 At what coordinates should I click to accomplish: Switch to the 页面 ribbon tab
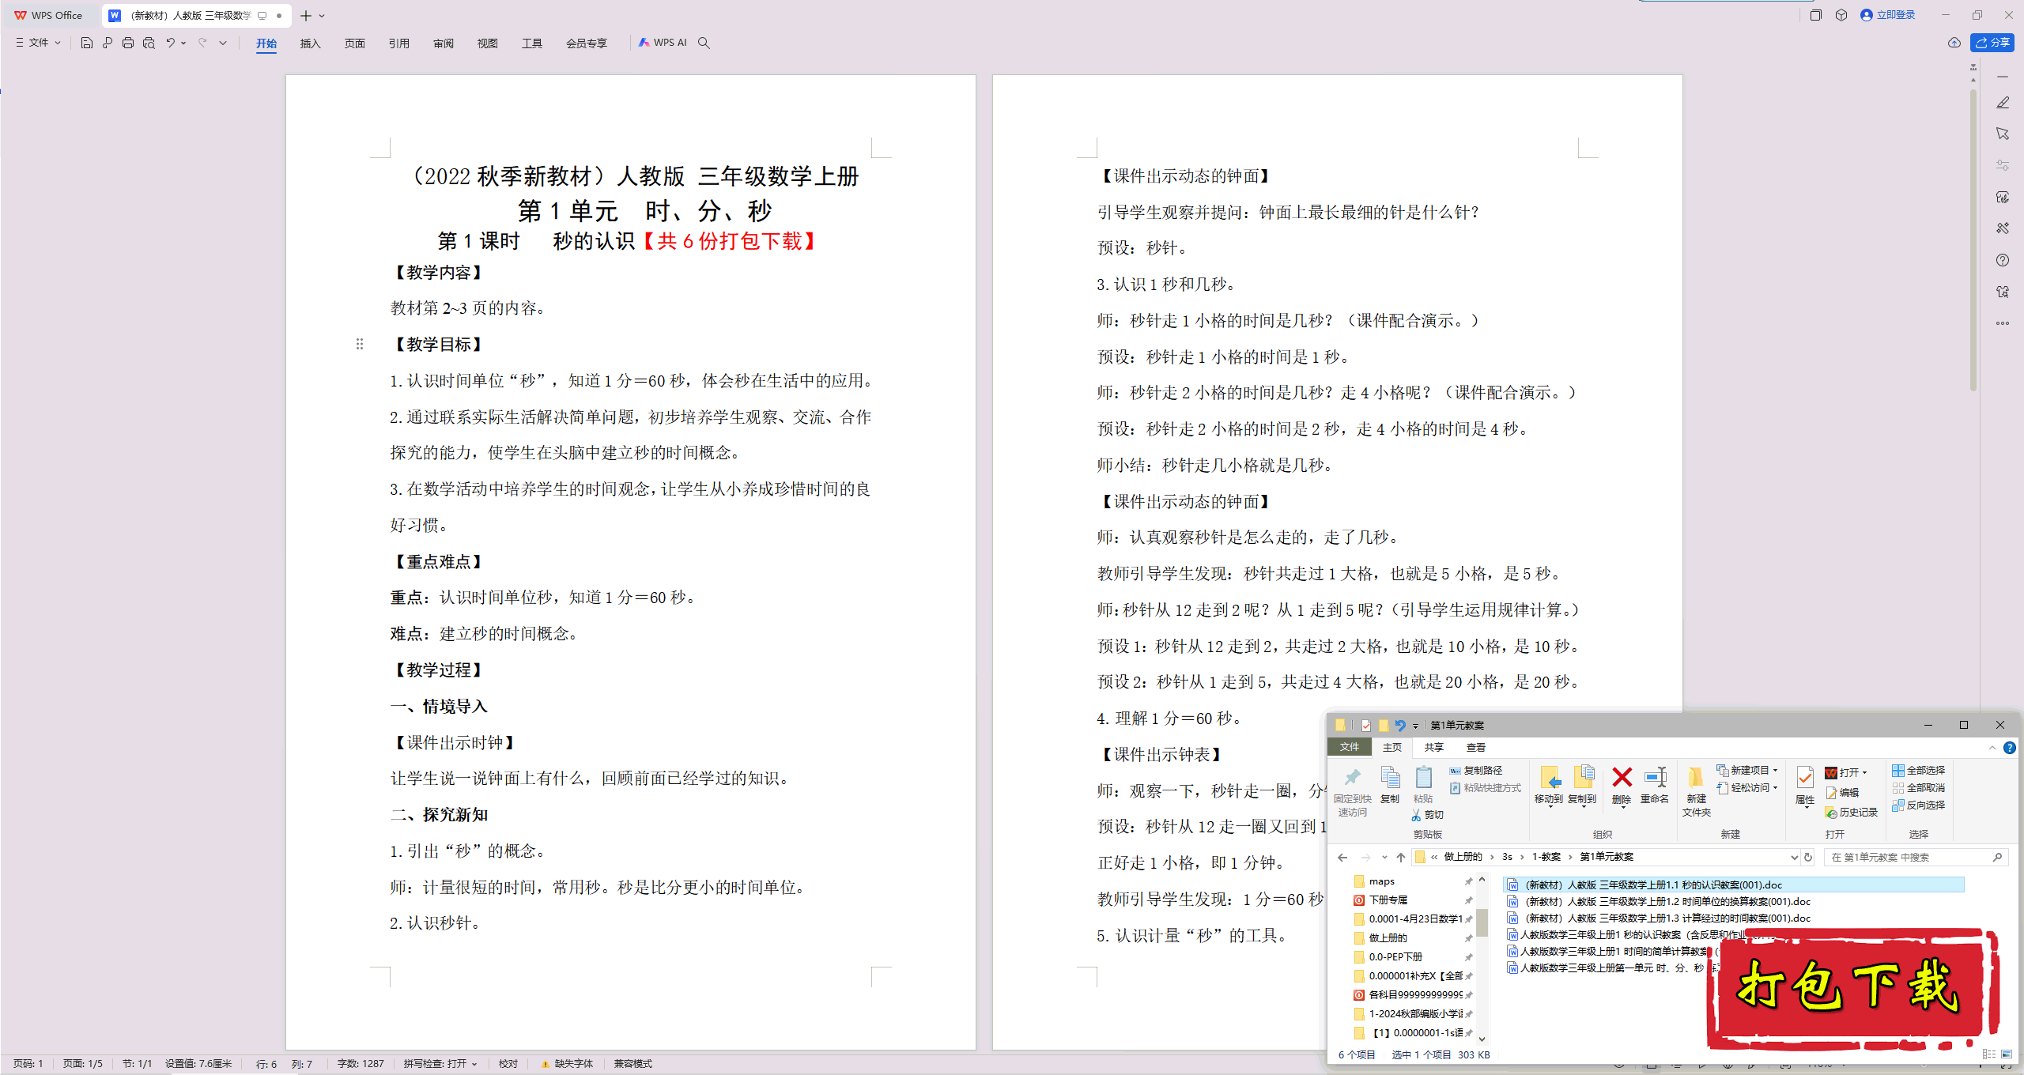pos(355,43)
